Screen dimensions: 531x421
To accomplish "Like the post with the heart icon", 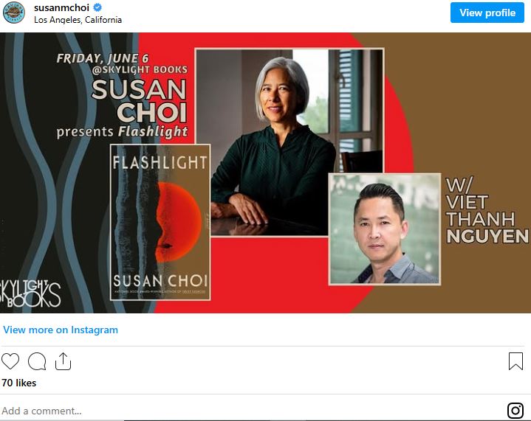I will pyautogui.click(x=10, y=361).
